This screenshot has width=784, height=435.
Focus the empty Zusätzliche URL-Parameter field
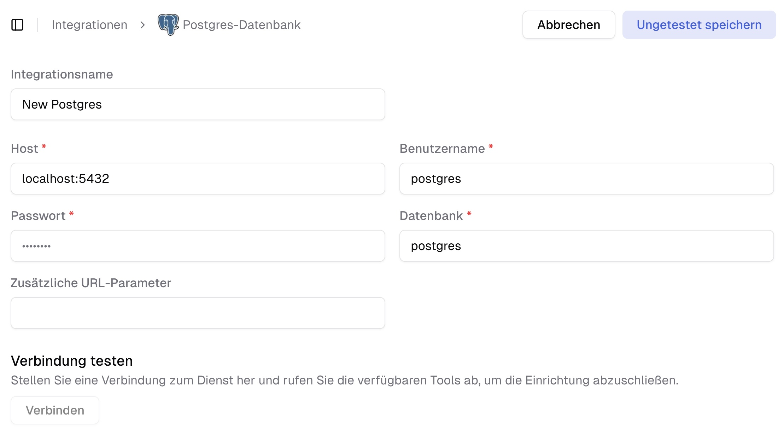pos(197,313)
